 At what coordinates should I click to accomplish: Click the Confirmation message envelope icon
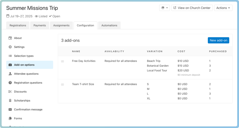point(10,110)
